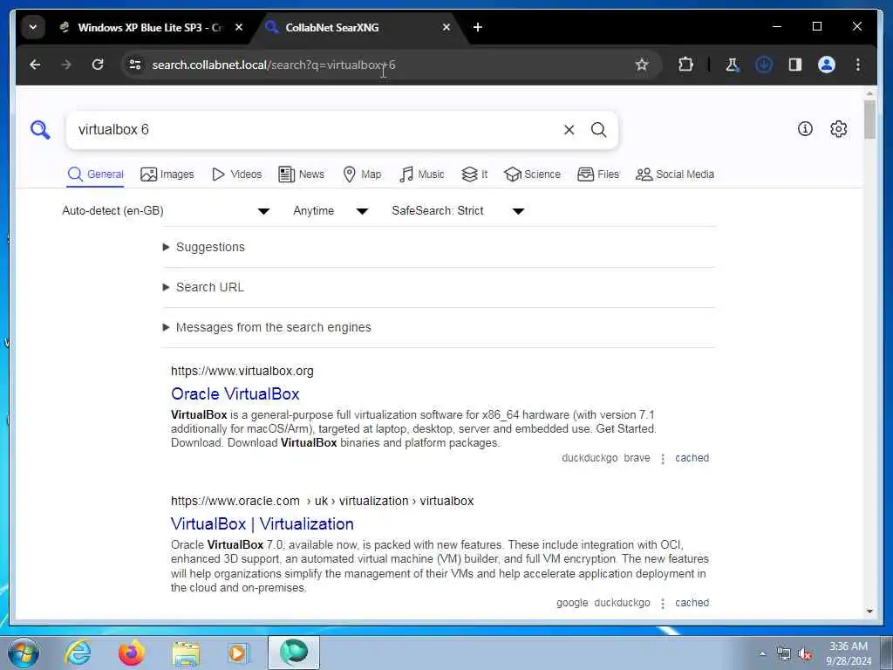893x670 pixels.
Task: Open the Science category
Action: [x=532, y=174]
